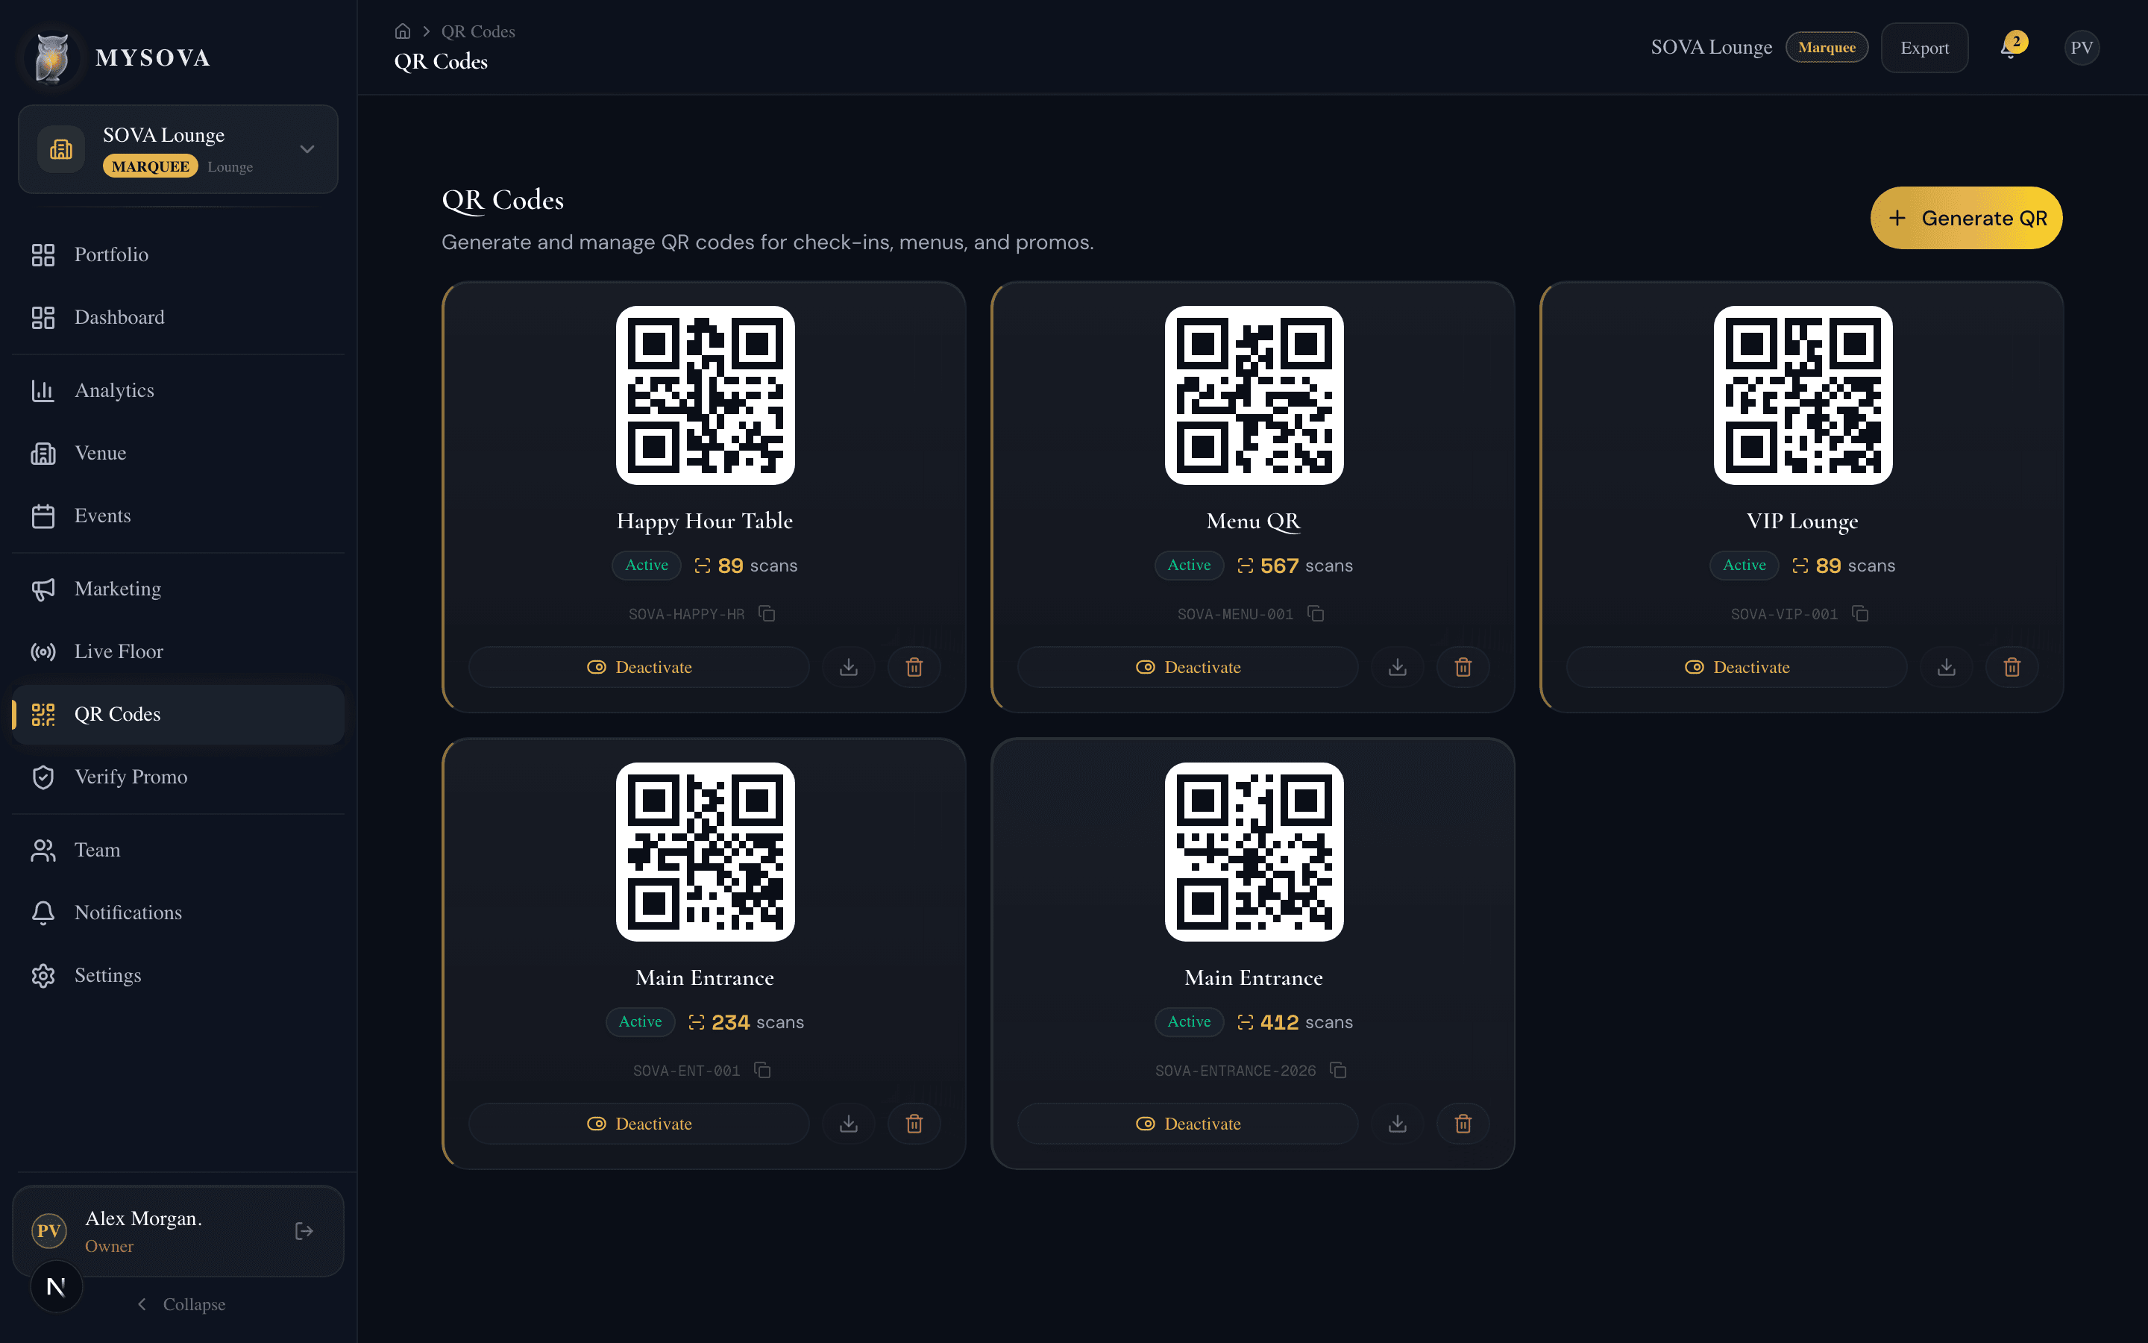Open the Marketing megaphone icon
2148x1343 pixels.
43,589
